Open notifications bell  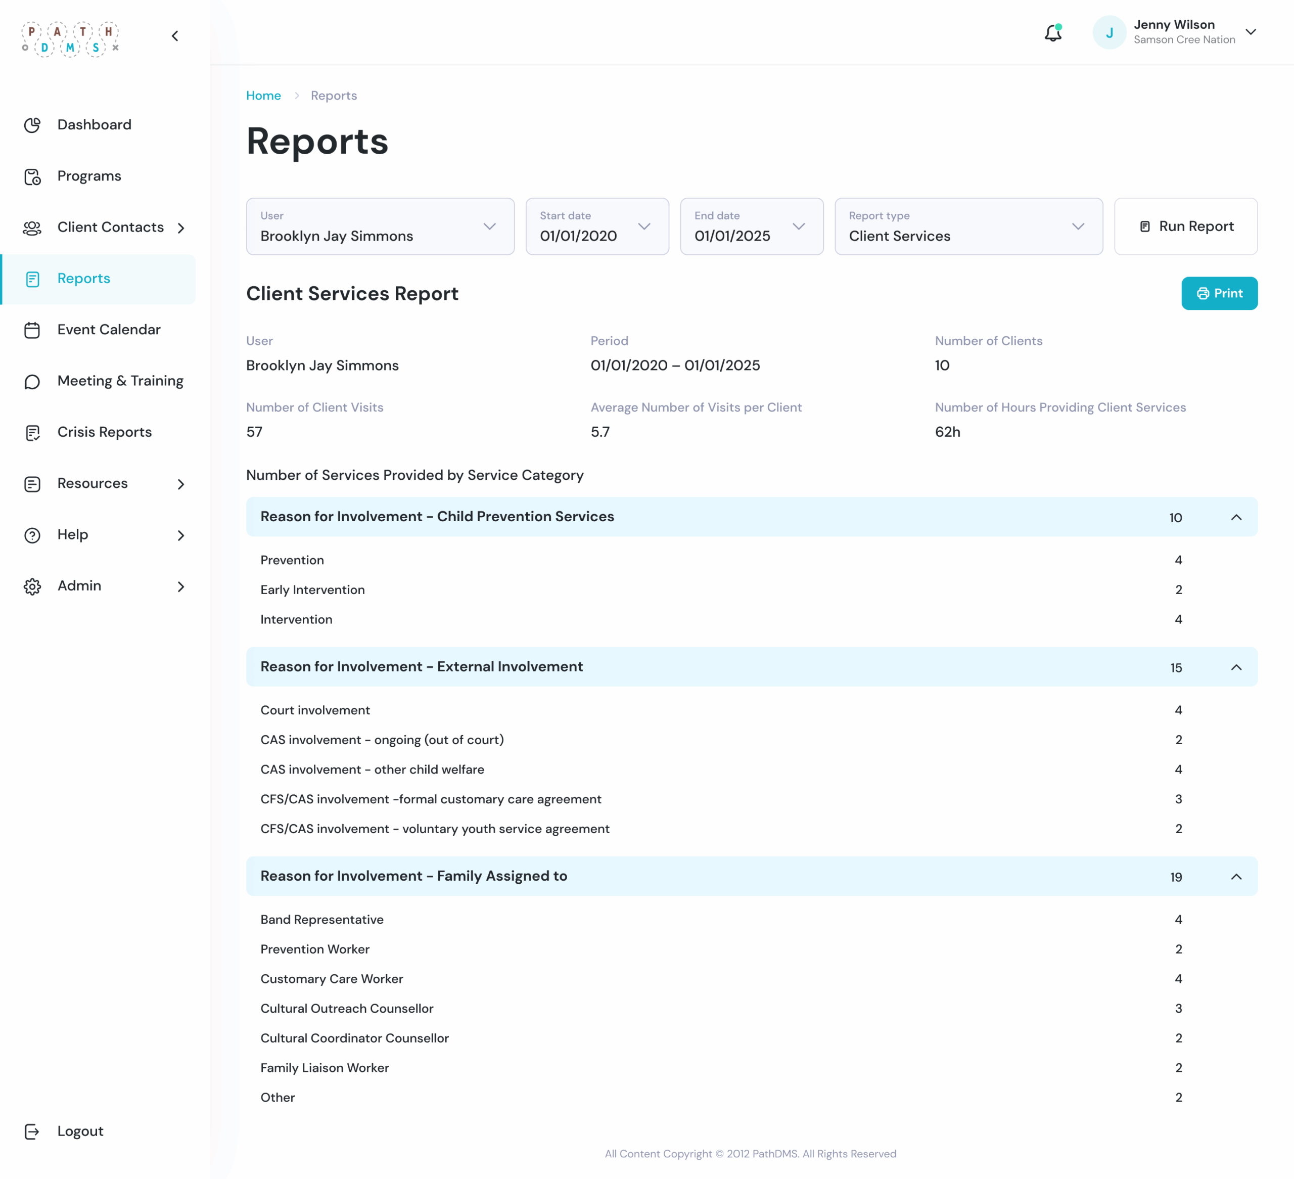(x=1053, y=33)
